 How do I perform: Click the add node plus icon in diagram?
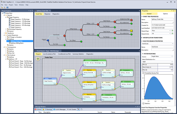click(38, 59)
